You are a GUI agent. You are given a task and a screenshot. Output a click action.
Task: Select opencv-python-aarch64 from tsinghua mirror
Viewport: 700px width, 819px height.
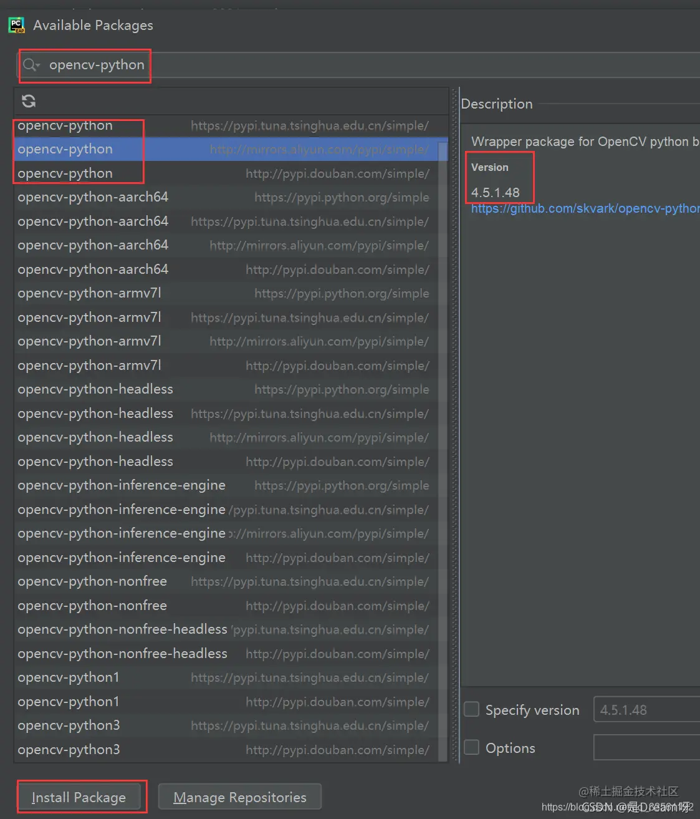[x=226, y=221]
